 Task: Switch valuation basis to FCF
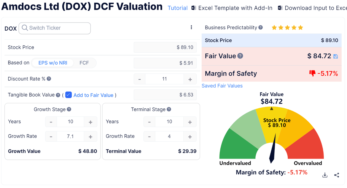coord(84,63)
